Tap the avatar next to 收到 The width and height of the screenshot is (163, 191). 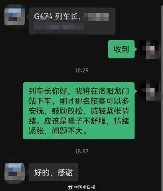tap(150, 49)
